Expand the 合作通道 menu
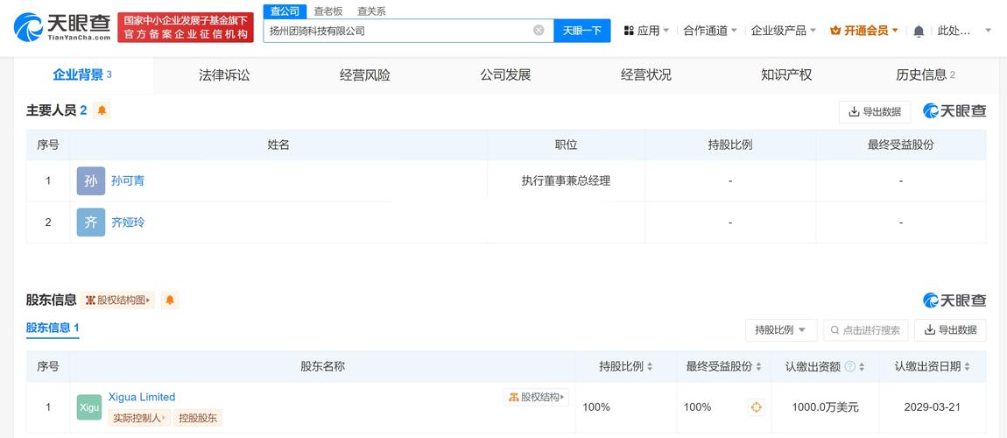The width and height of the screenshot is (1007, 438). 710,30
